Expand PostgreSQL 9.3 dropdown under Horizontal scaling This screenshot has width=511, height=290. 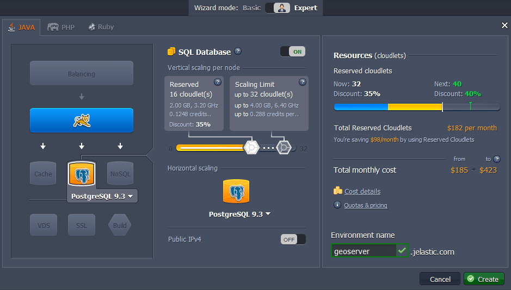(x=239, y=215)
